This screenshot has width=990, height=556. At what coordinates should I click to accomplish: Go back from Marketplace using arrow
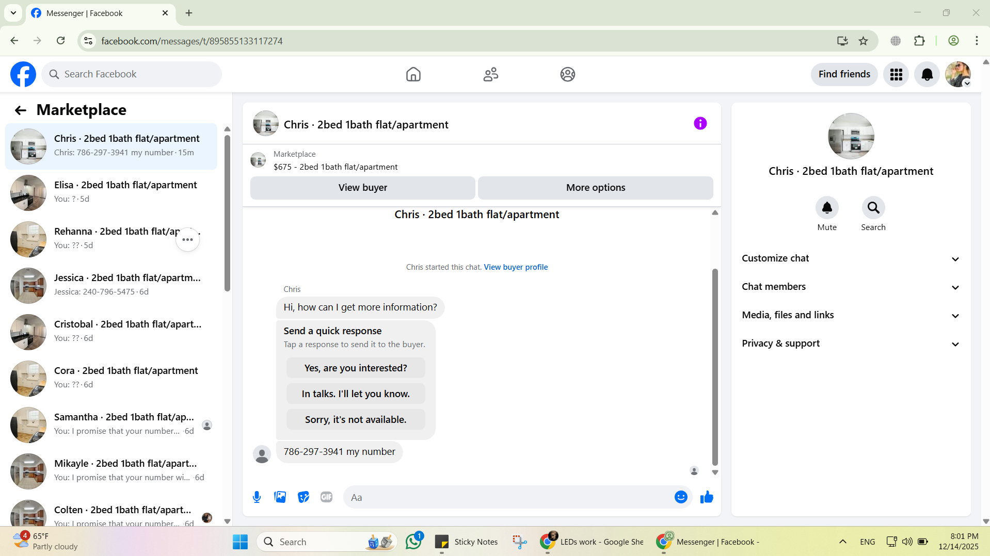tap(20, 110)
